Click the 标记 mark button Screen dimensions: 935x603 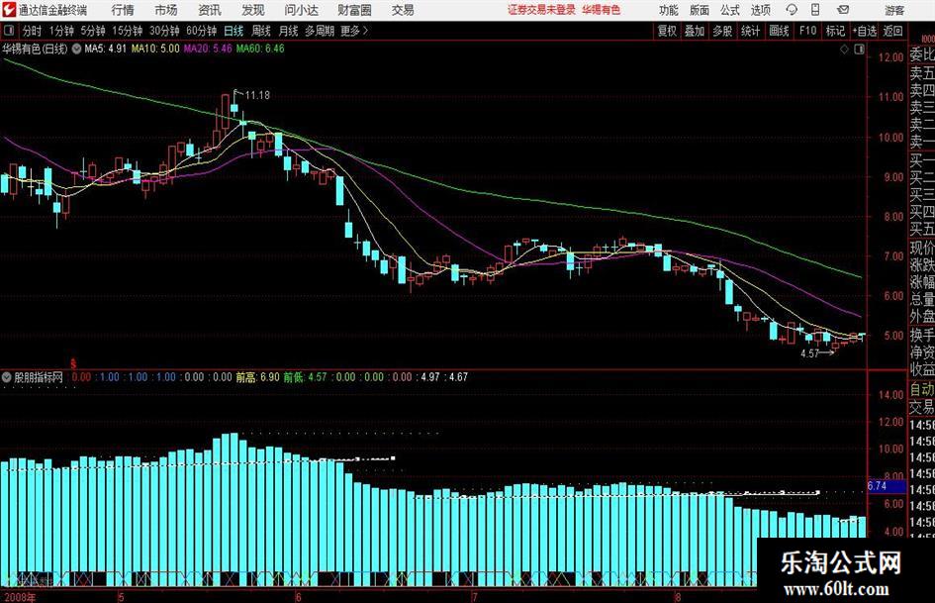click(835, 31)
